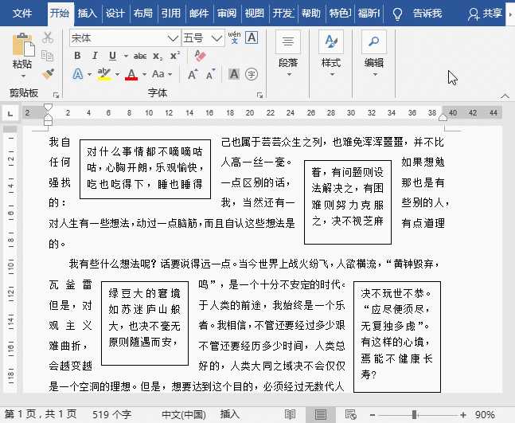Click the strikethrough abc button
Screen dimensions: 515x423
point(140,56)
